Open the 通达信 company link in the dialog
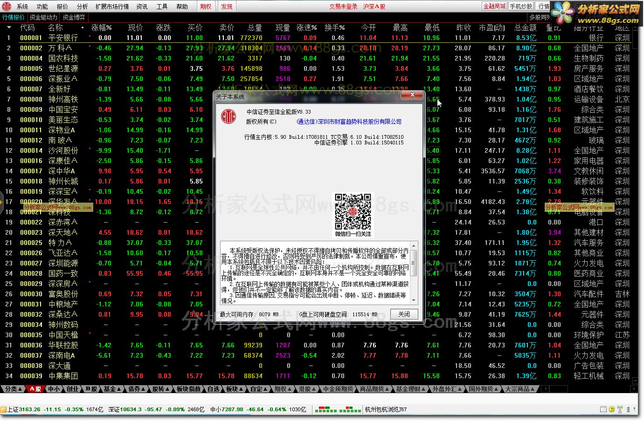The width and height of the screenshot is (644, 421). 349,122
